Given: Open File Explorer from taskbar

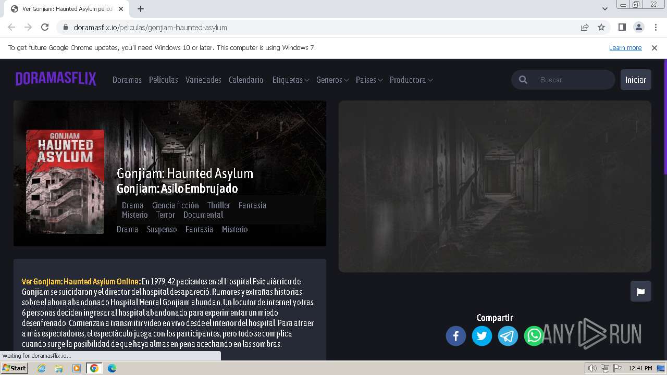Looking at the screenshot, I should [x=59, y=368].
